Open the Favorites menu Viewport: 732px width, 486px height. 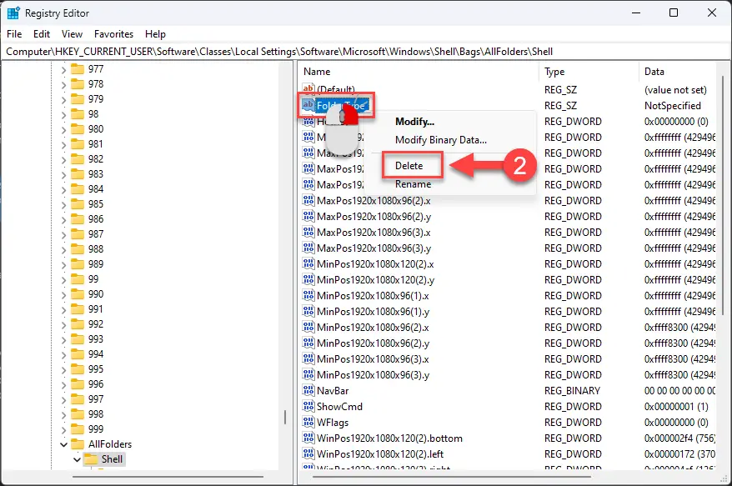point(113,34)
